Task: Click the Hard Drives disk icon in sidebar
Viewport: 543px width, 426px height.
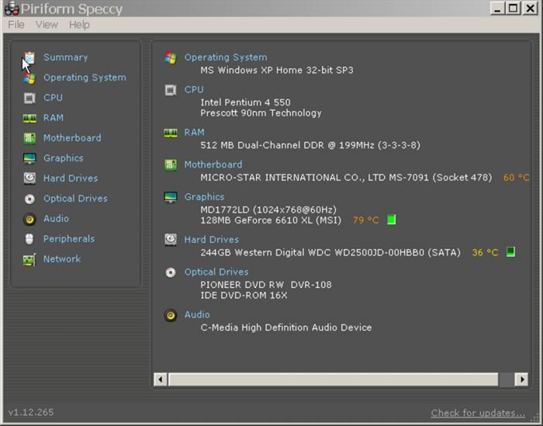Action: tap(29, 178)
